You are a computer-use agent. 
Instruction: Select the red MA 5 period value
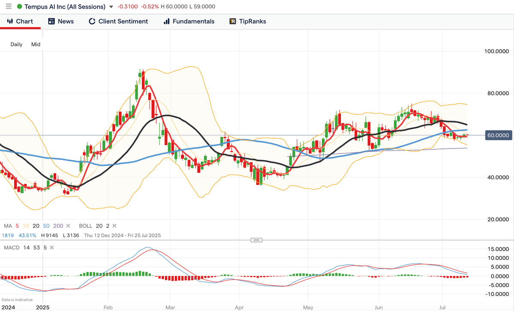click(17, 225)
